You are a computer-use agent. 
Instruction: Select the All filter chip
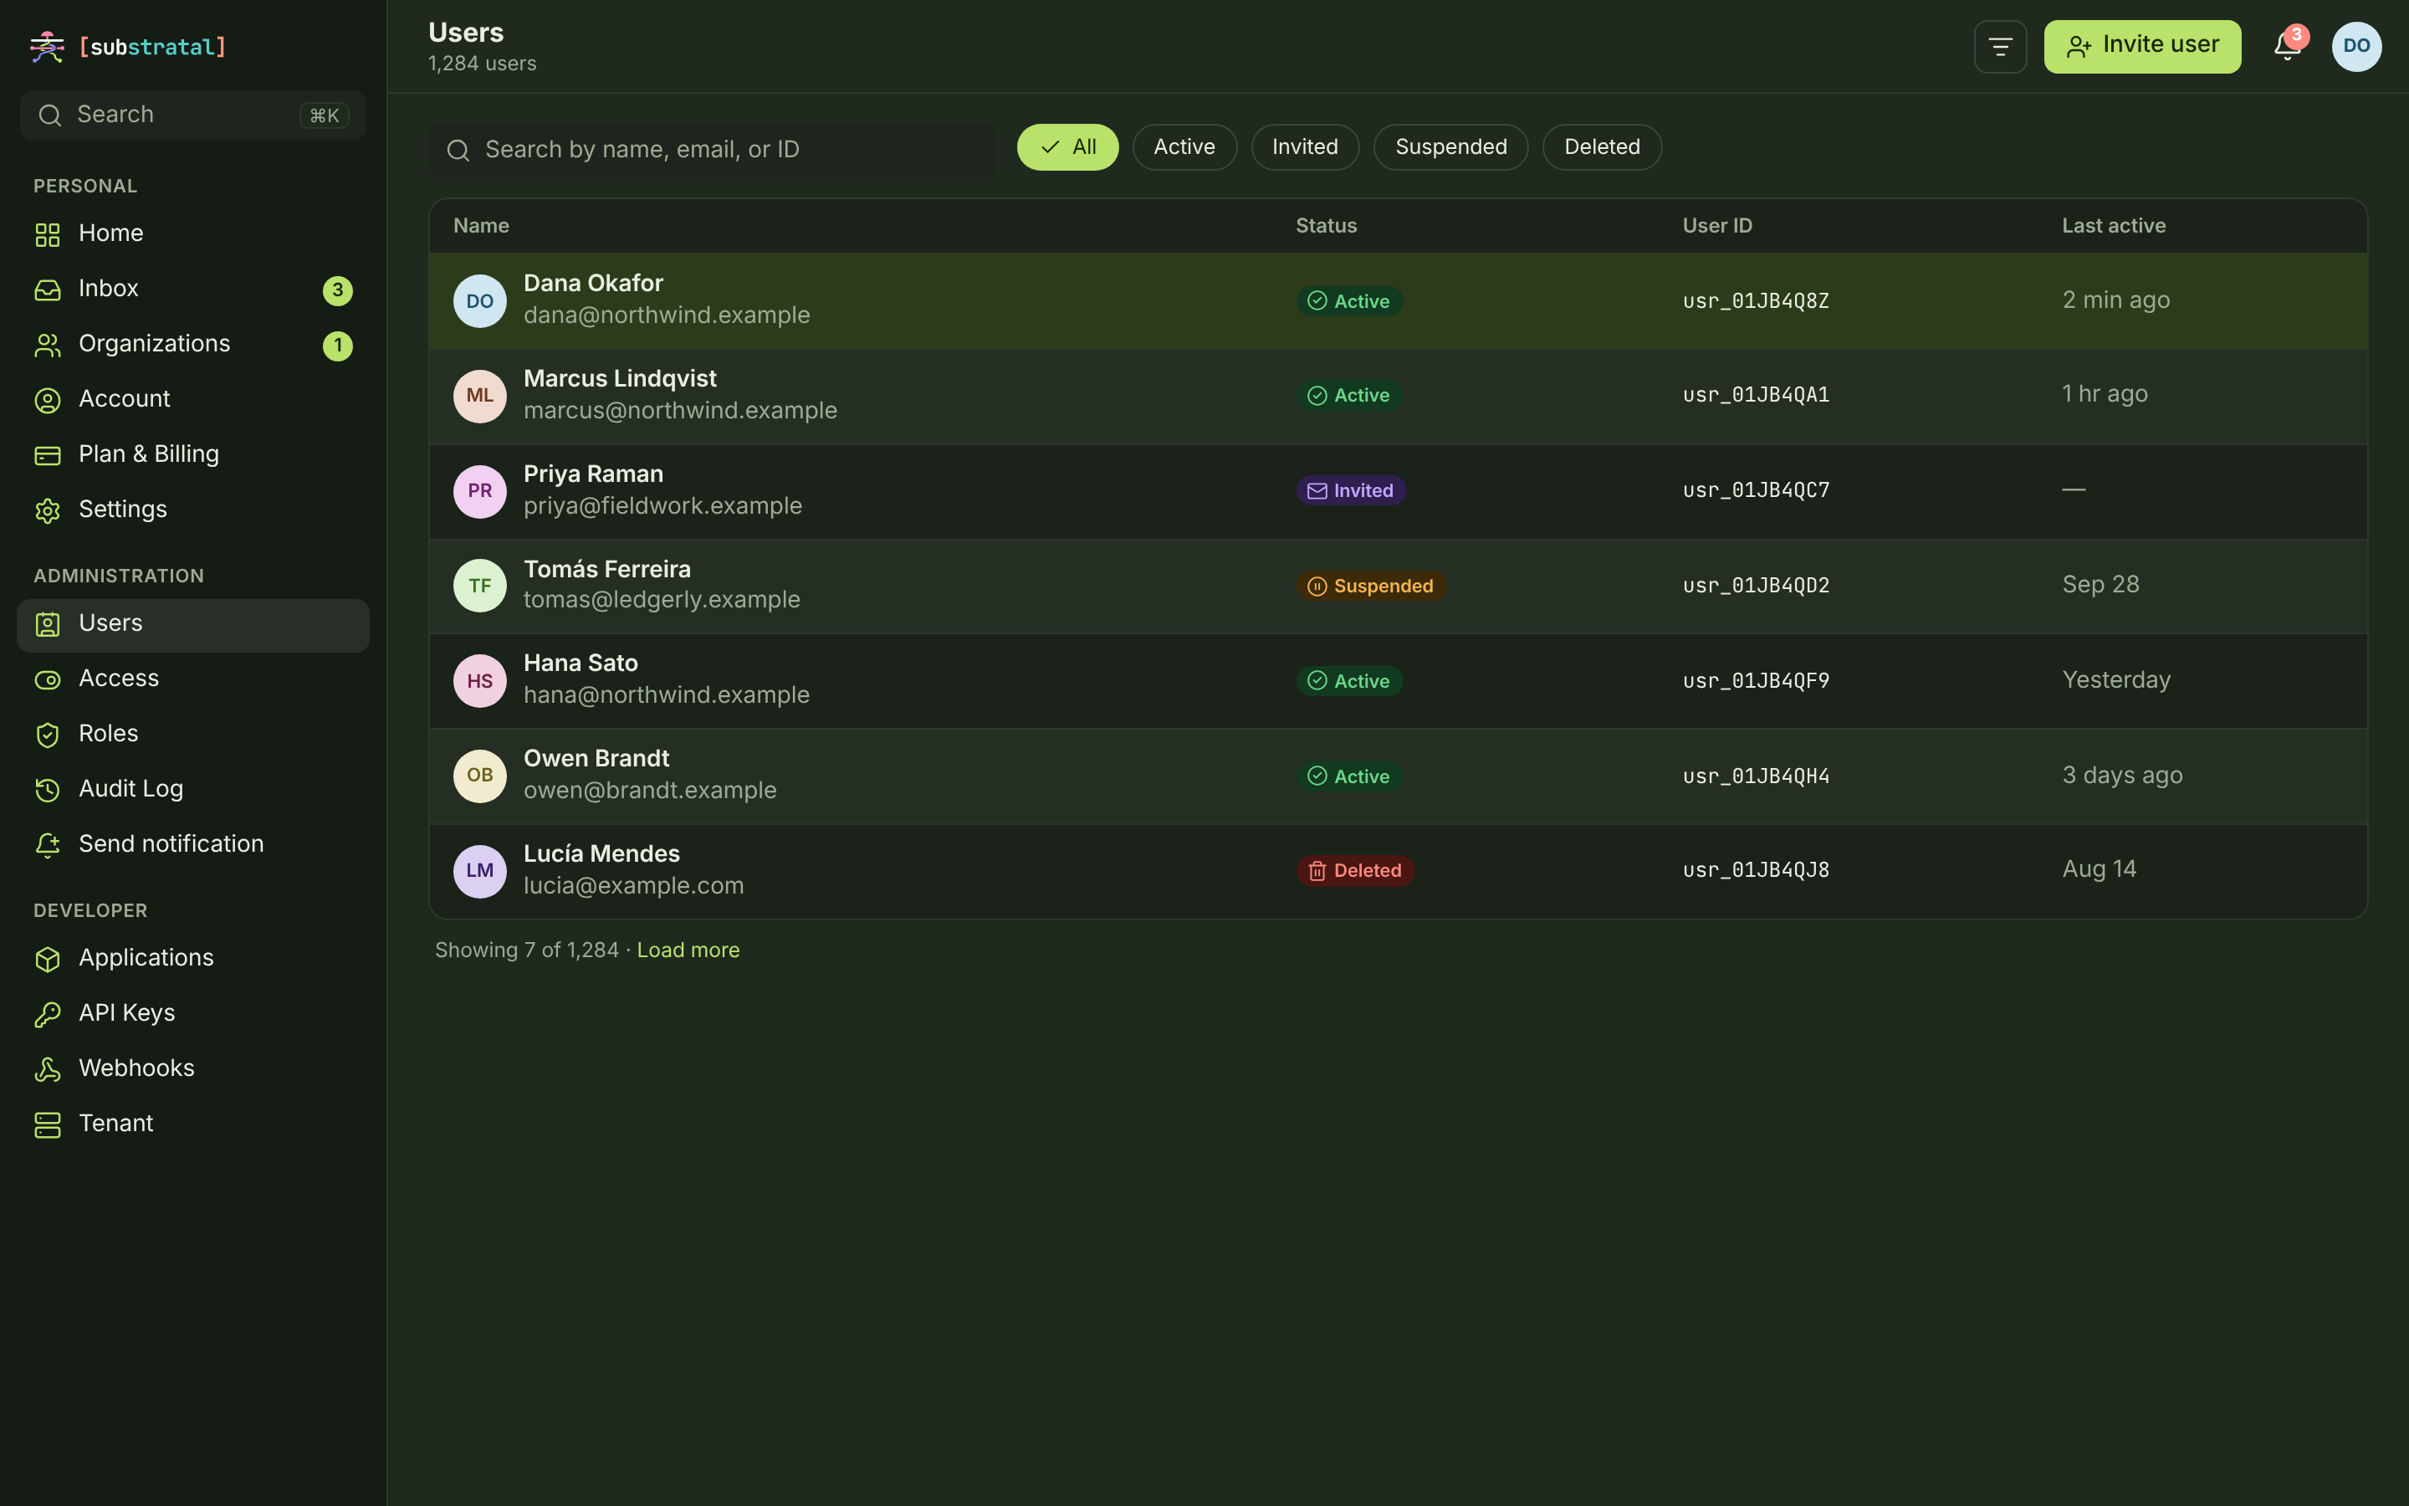(1067, 147)
